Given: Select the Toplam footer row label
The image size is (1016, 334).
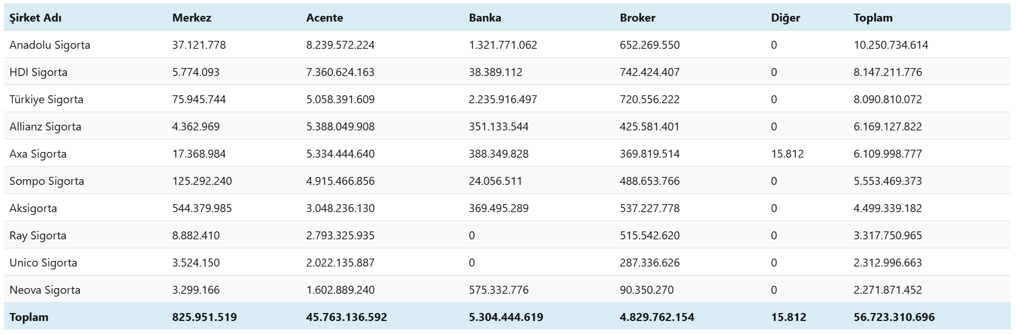Looking at the screenshot, I should coord(29,317).
